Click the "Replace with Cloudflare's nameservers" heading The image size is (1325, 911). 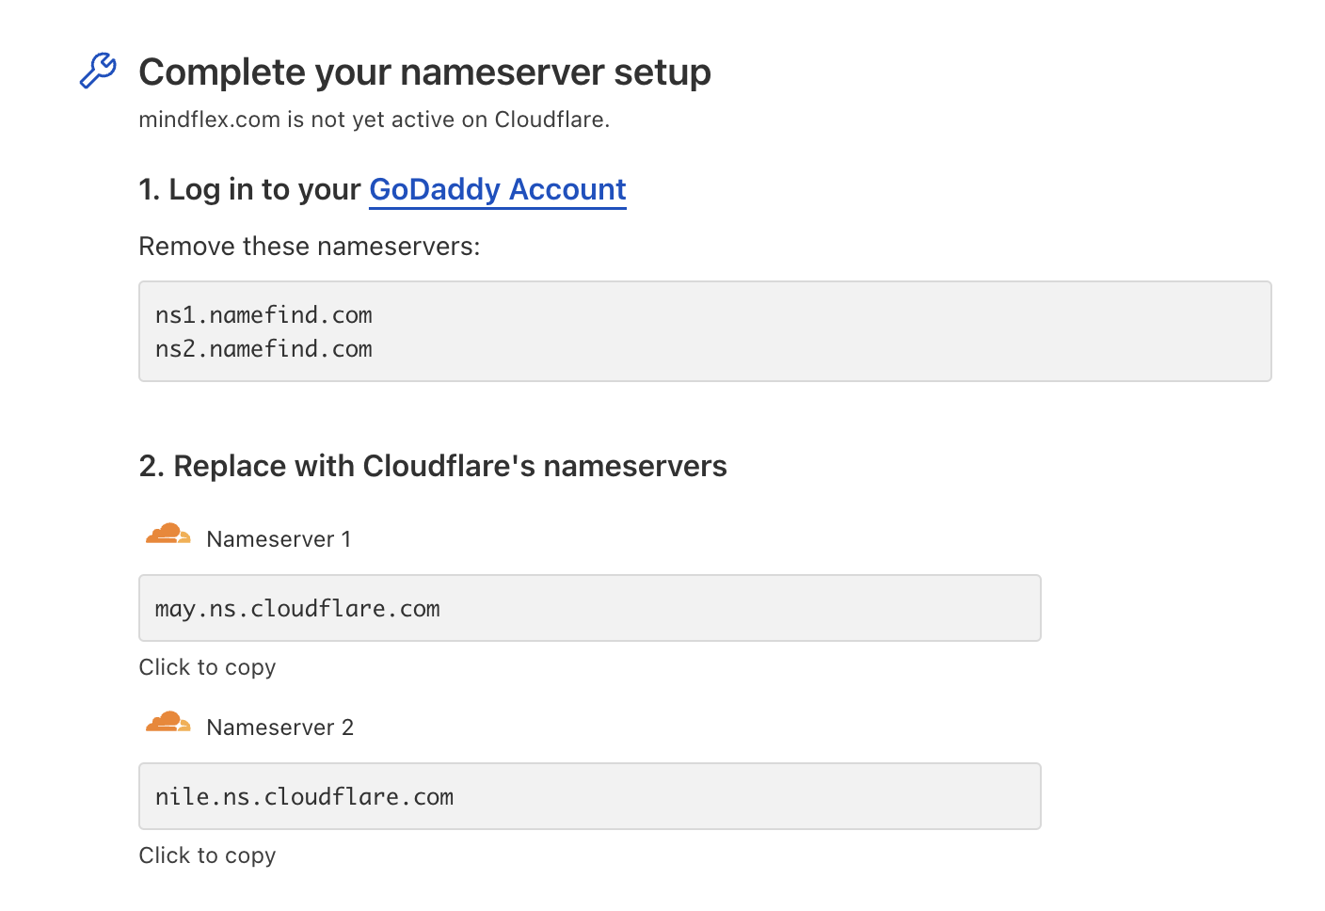(x=433, y=466)
